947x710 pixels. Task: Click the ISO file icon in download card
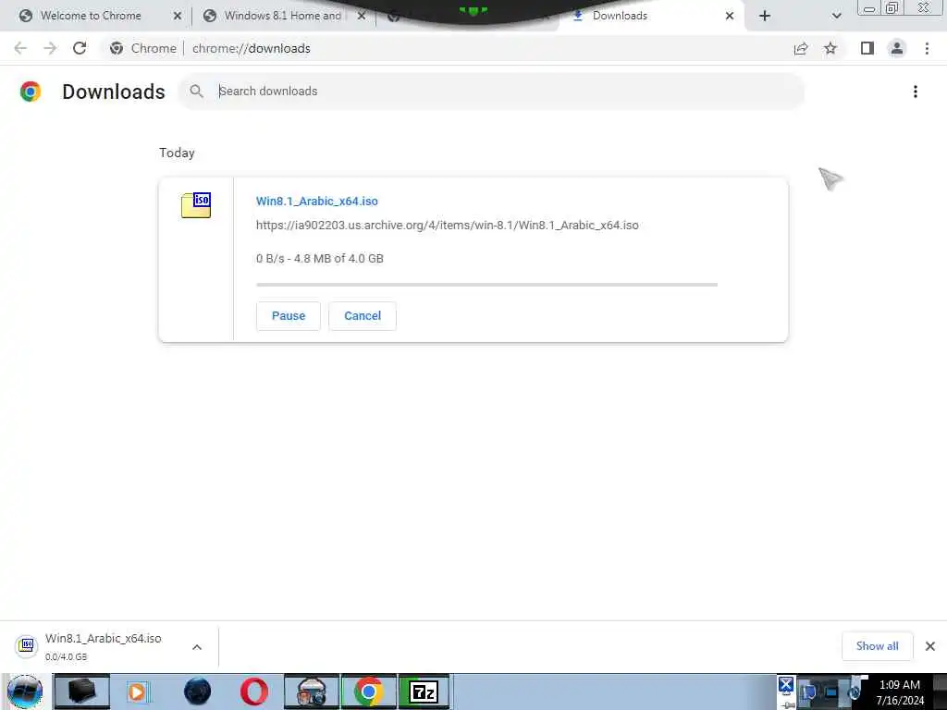196,205
